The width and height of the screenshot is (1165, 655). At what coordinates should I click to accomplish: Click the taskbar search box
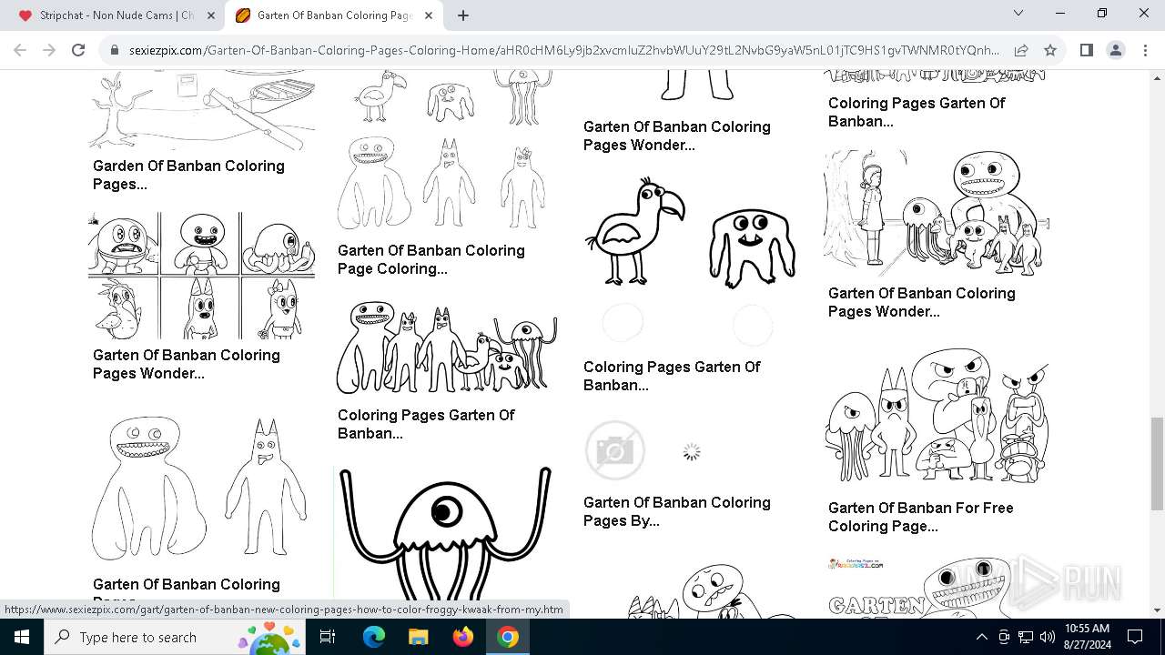click(x=175, y=637)
